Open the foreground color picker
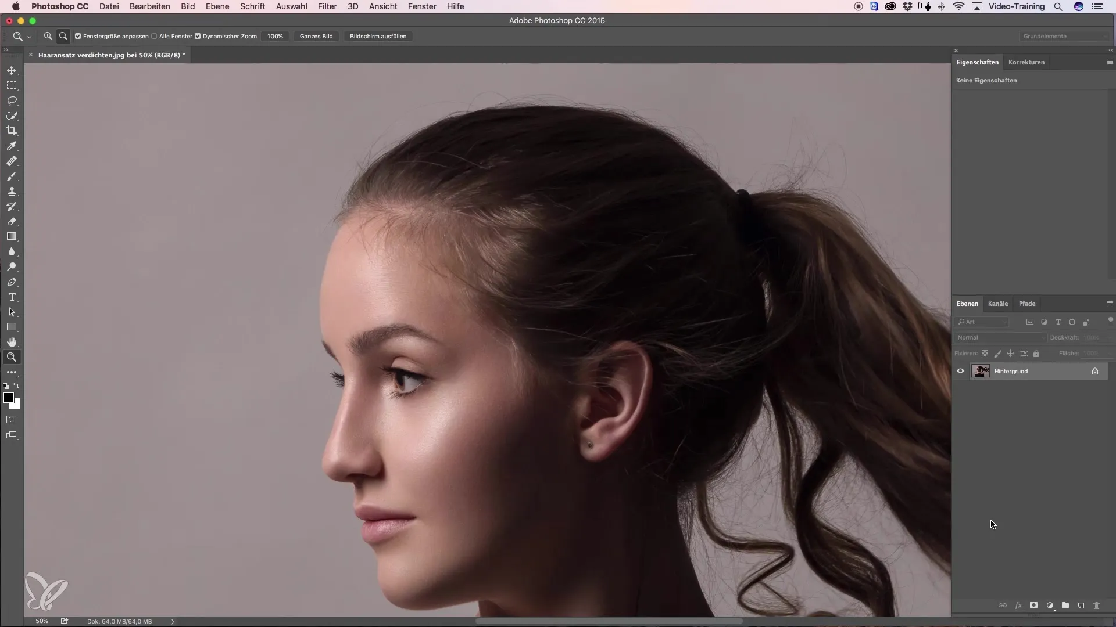Screen dimensions: 1116x627 8,398
